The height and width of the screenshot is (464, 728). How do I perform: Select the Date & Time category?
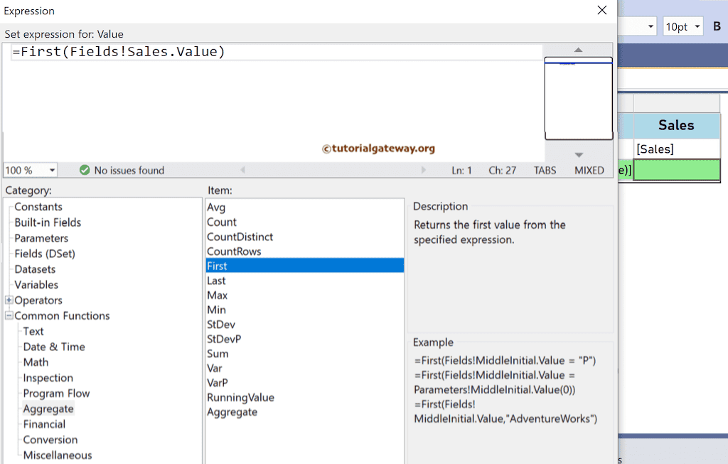(53, 347)
